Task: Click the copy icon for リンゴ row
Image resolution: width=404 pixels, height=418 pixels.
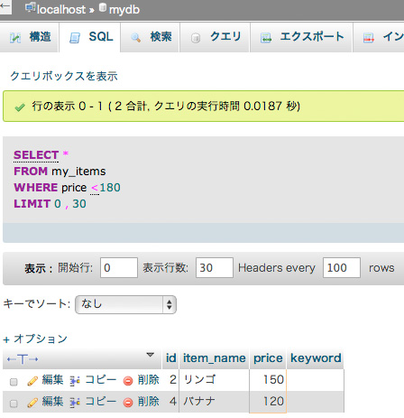Action: coord(75,381)
